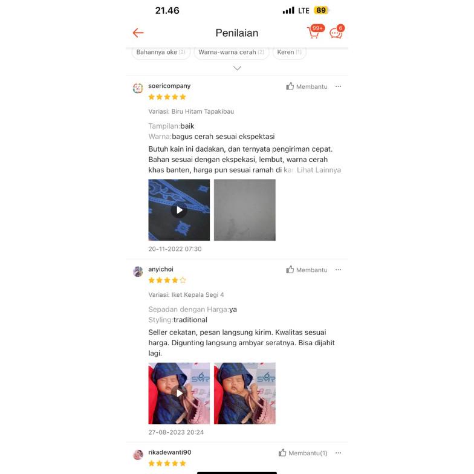
Task: Open more options for soericompany's review
Action: pyautogui.click(x=339, y=86)
